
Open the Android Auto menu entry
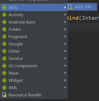click(x=34, y=22)
